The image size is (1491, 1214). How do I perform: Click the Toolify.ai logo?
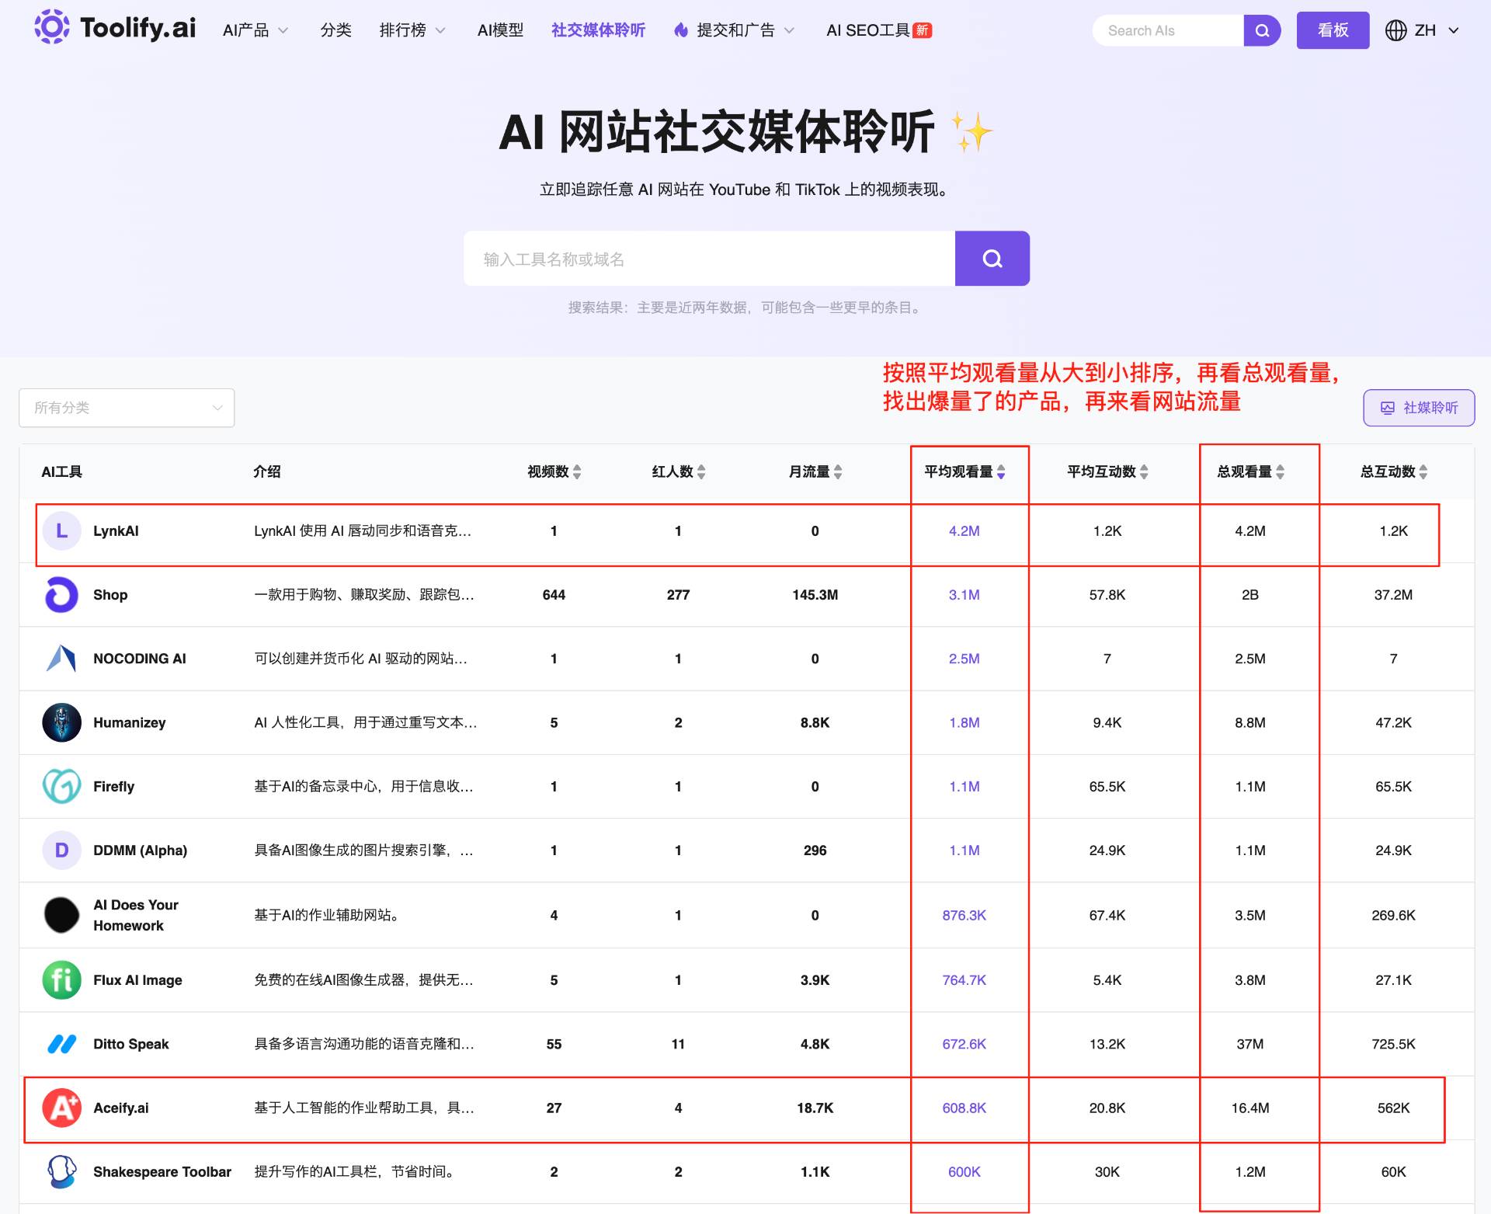click(115, 28)
